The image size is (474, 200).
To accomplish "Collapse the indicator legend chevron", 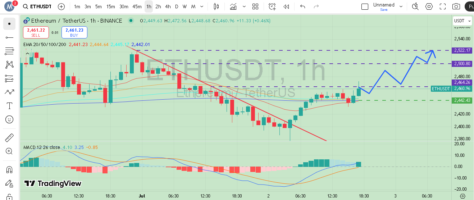I will pos(27,54).
